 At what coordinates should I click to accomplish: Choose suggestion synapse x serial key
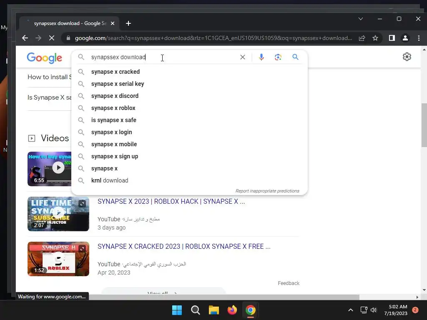(x=190, y=84)
